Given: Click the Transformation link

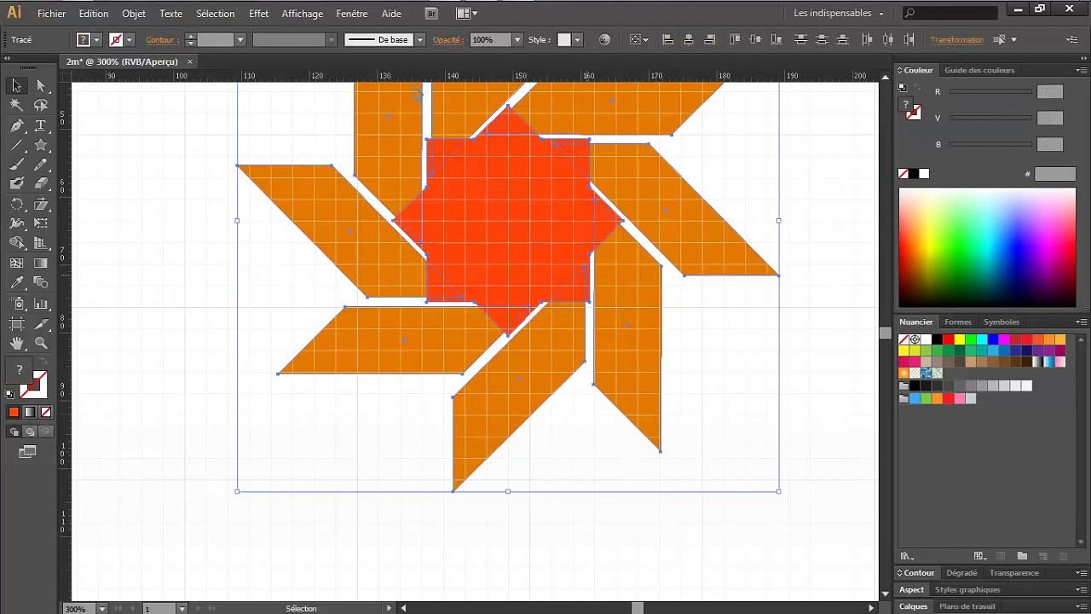Looking at the screenshot, I should [x=956, y=39].
